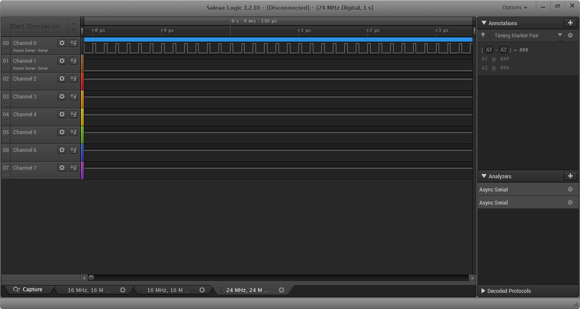The width and height of the screenshot is (580, 309).
Task: Minimize the Saleae Logic window
Action: coord(543,6)
